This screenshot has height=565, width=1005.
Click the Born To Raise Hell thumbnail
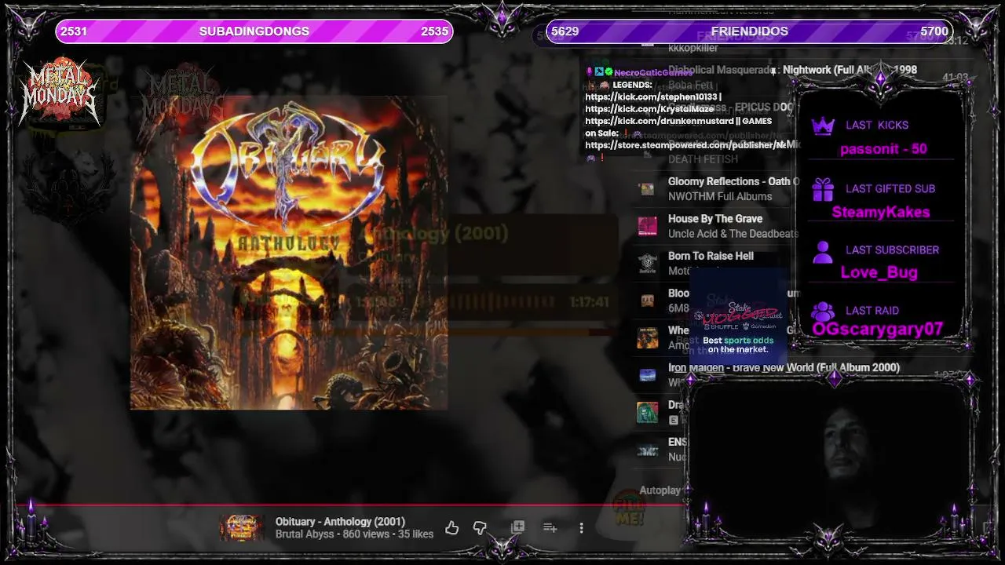point(647,263)
